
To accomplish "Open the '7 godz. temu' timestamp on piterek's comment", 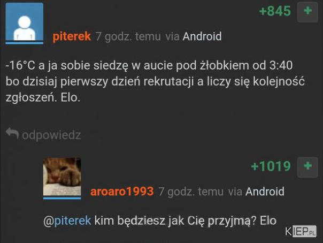I will pyautogui.click(x=128, y=37).
